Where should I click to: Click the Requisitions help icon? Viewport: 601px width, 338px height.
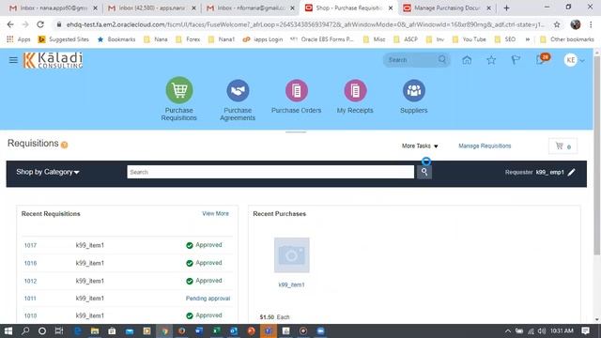(65, 145)
